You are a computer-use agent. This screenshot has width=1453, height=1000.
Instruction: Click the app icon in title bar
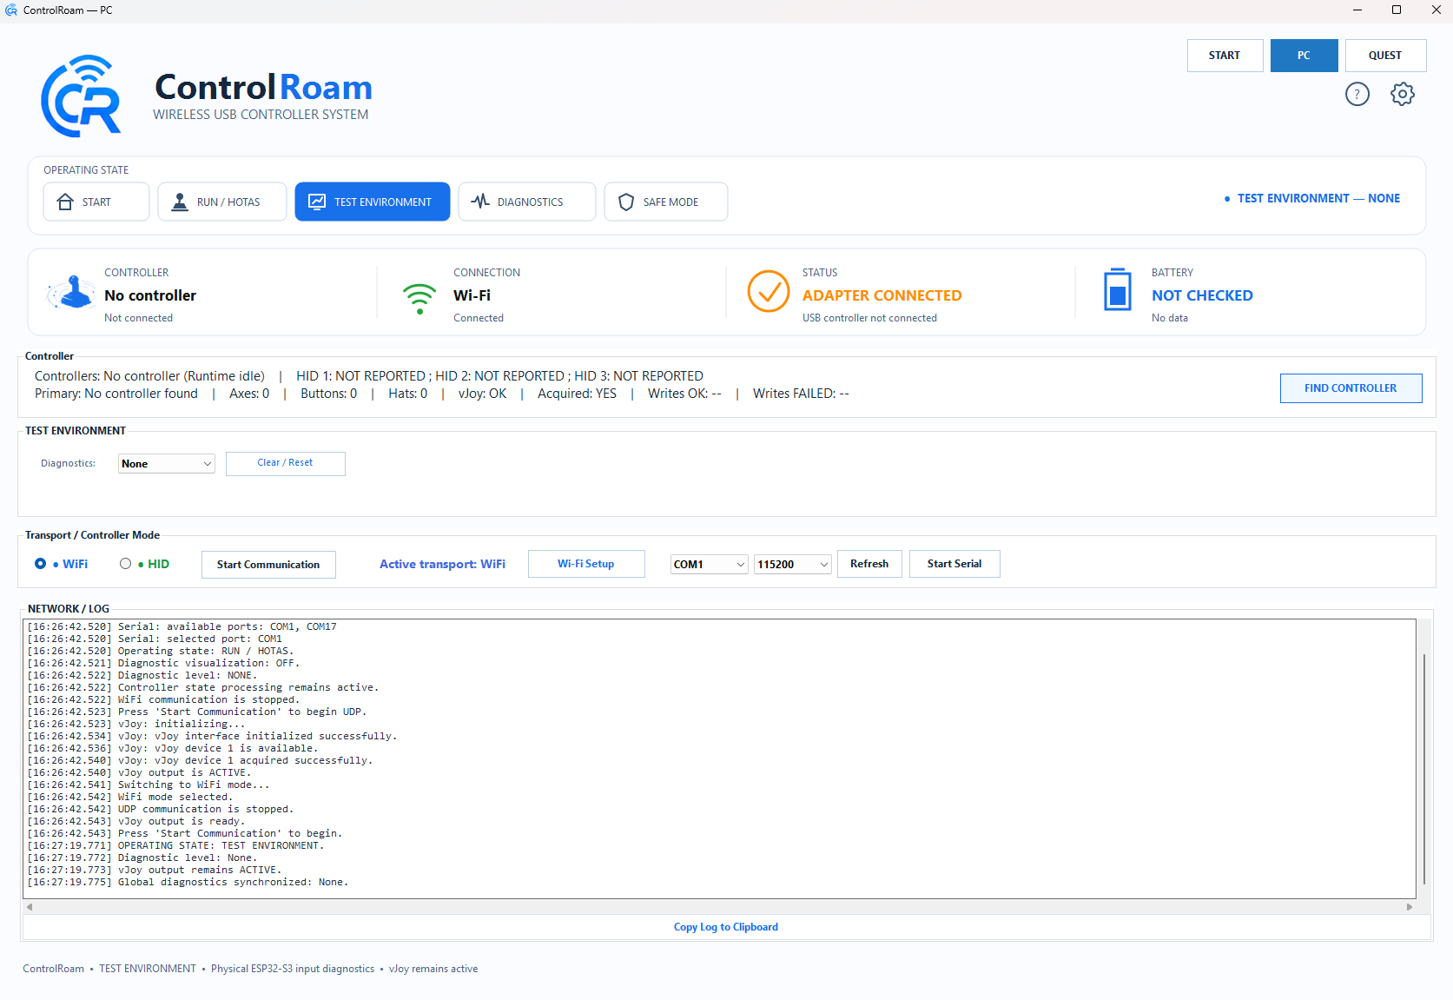click(11, 10)
